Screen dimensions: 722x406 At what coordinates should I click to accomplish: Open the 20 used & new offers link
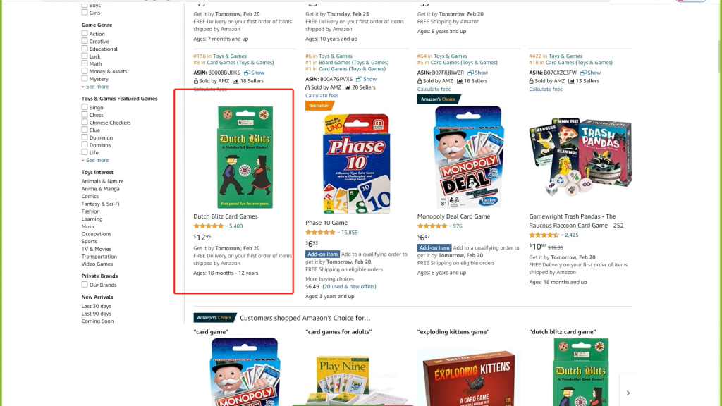tap(349, 286)
